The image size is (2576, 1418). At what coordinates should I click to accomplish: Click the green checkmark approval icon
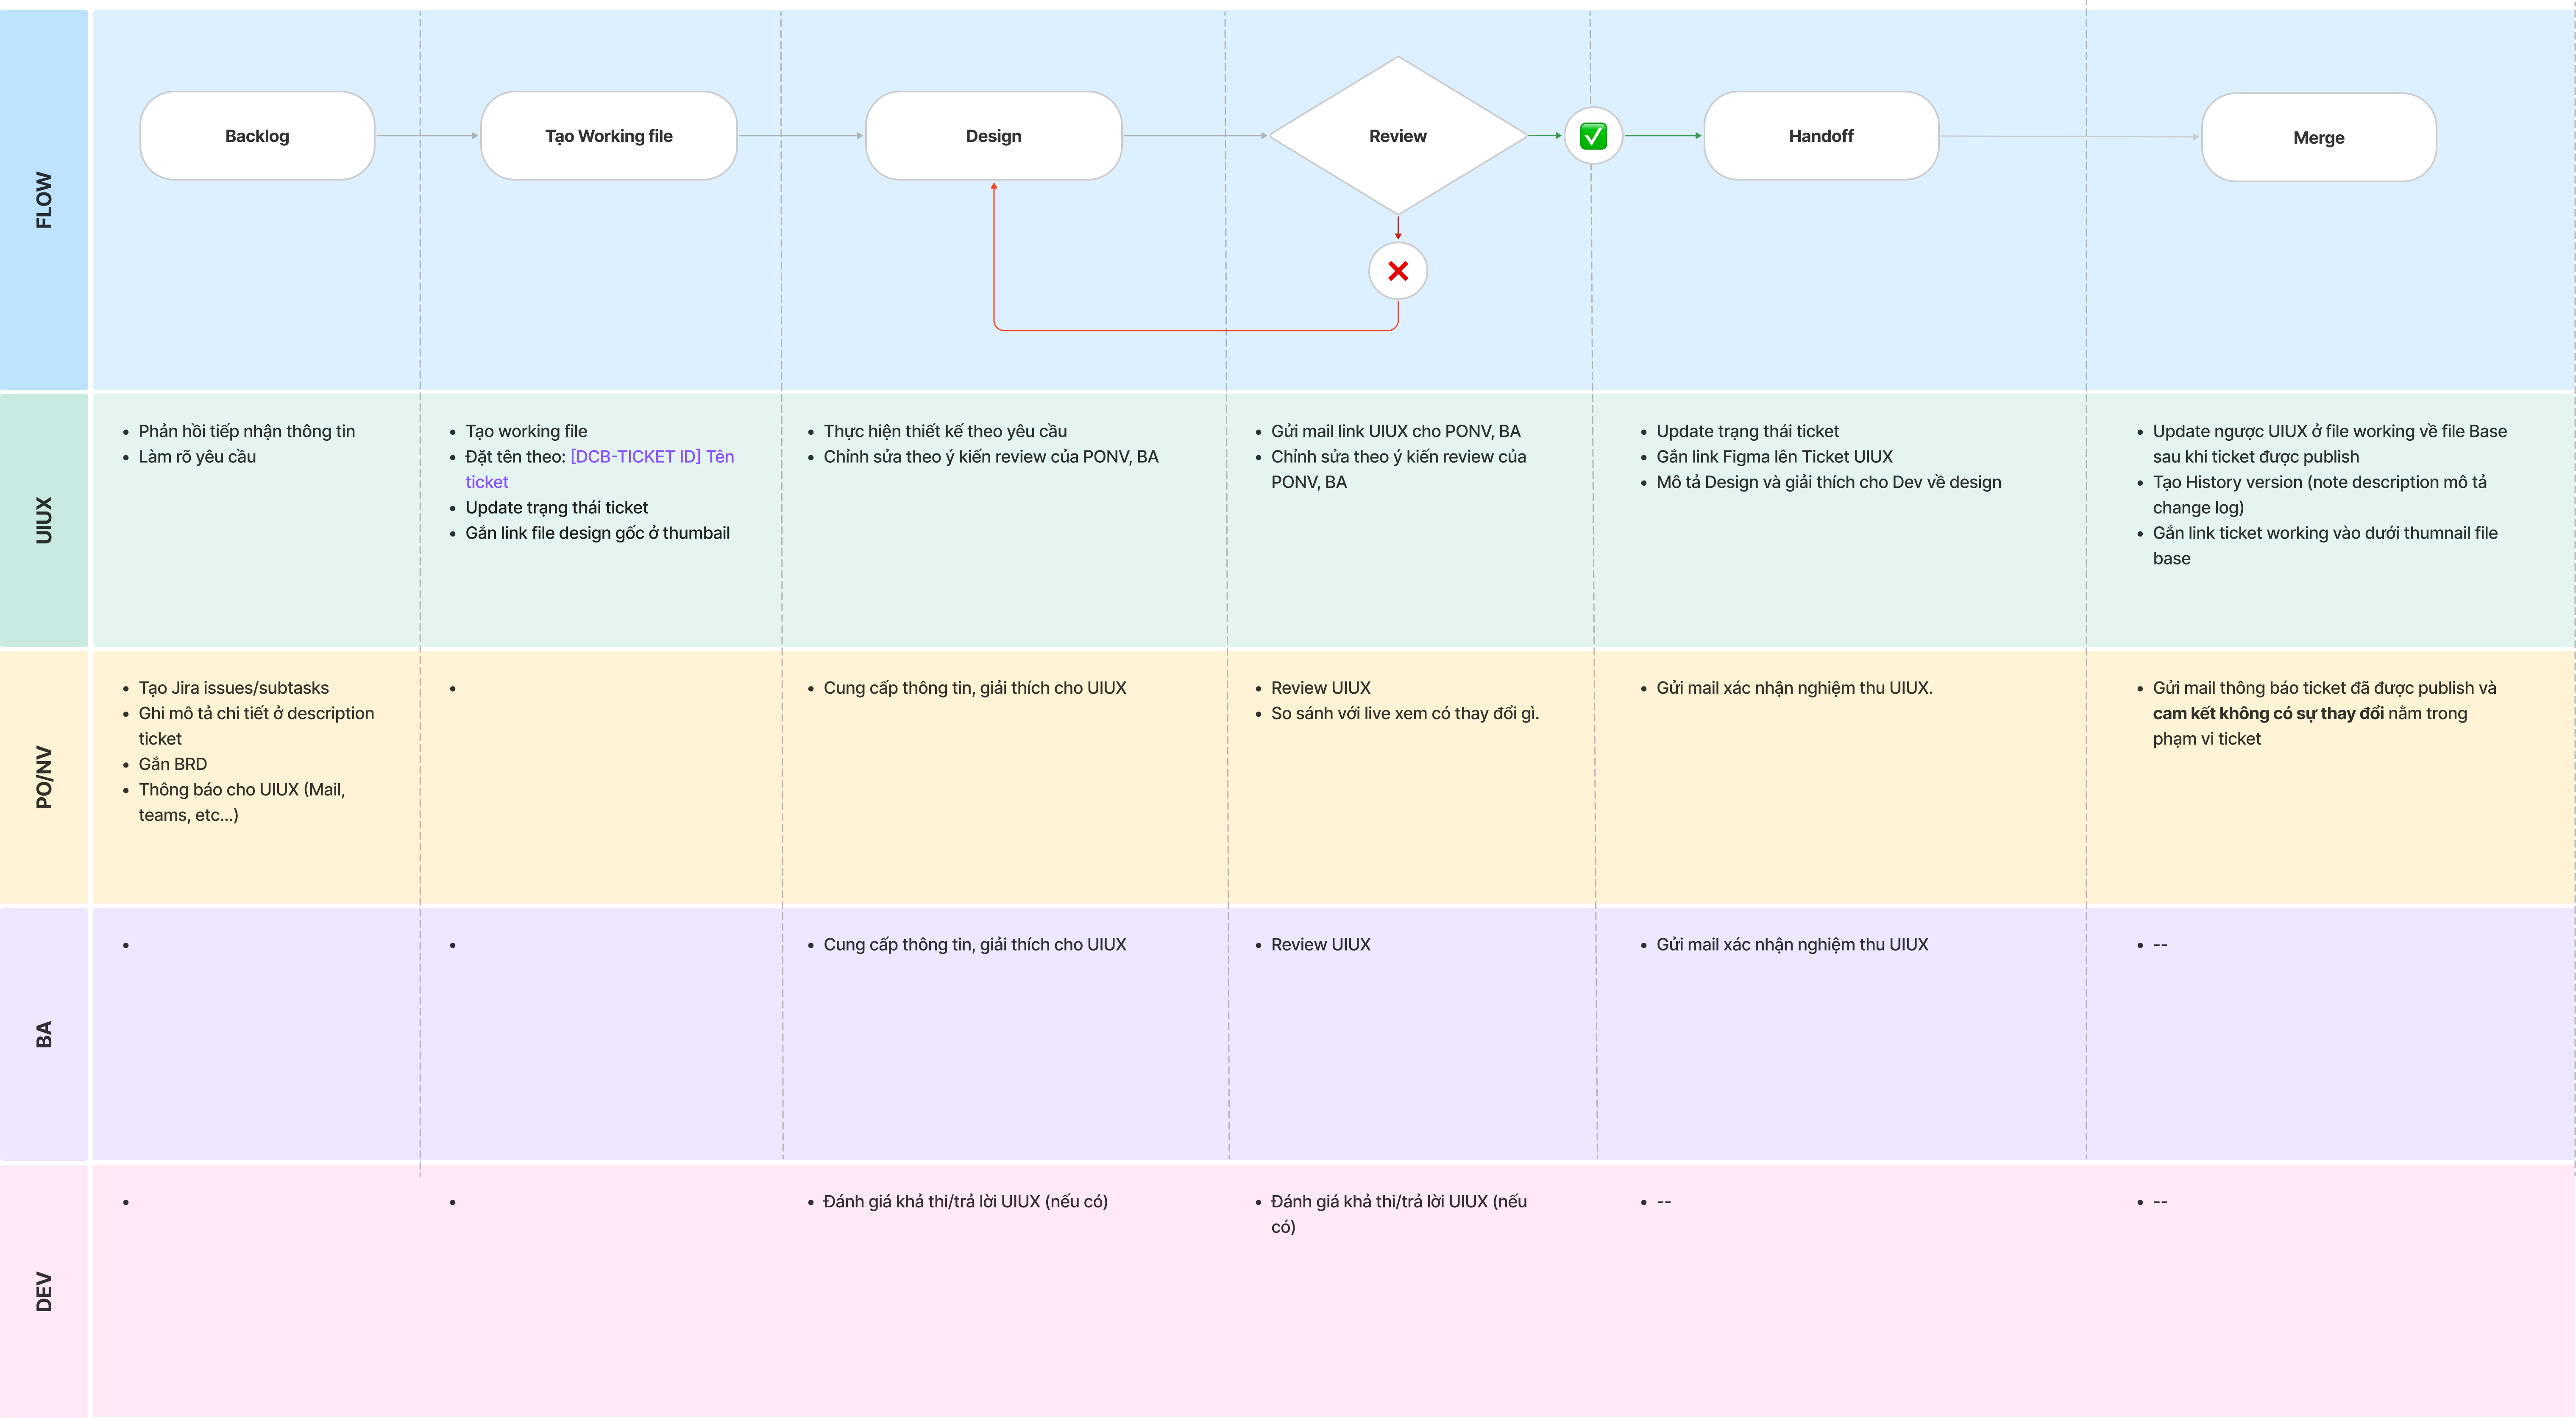pos(1593,136)
